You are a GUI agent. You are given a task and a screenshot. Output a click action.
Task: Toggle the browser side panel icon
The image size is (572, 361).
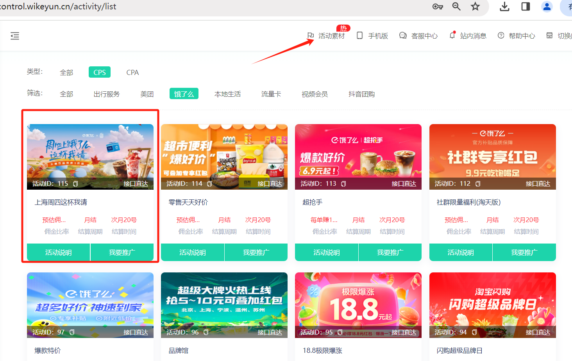pos(526,6)
